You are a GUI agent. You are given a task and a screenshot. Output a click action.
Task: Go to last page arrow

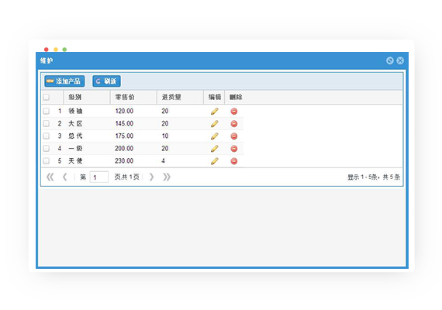167,177
